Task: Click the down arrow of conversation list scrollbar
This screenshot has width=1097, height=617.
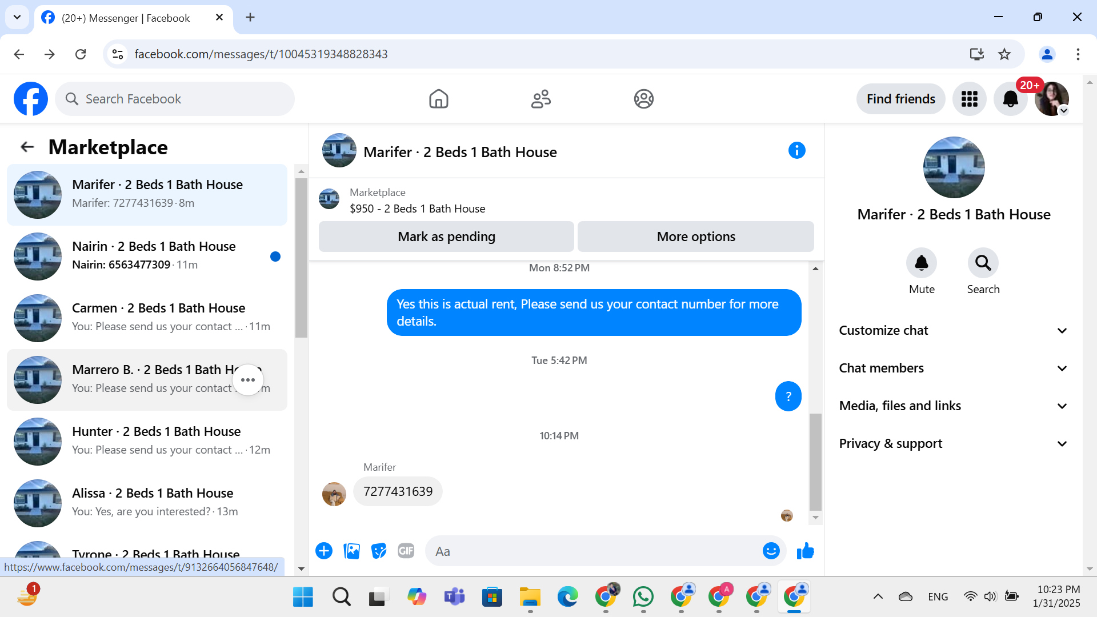Action: [x=301, y=569]
